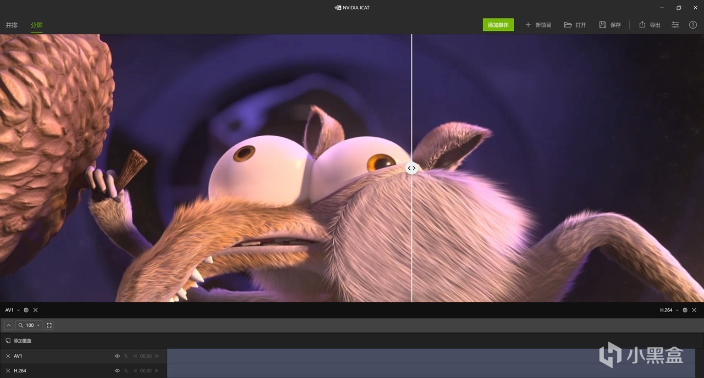Step AV1 track offset backward
Image resolution: width=704 pixels, height=378 pixels.
coord(135,356)
